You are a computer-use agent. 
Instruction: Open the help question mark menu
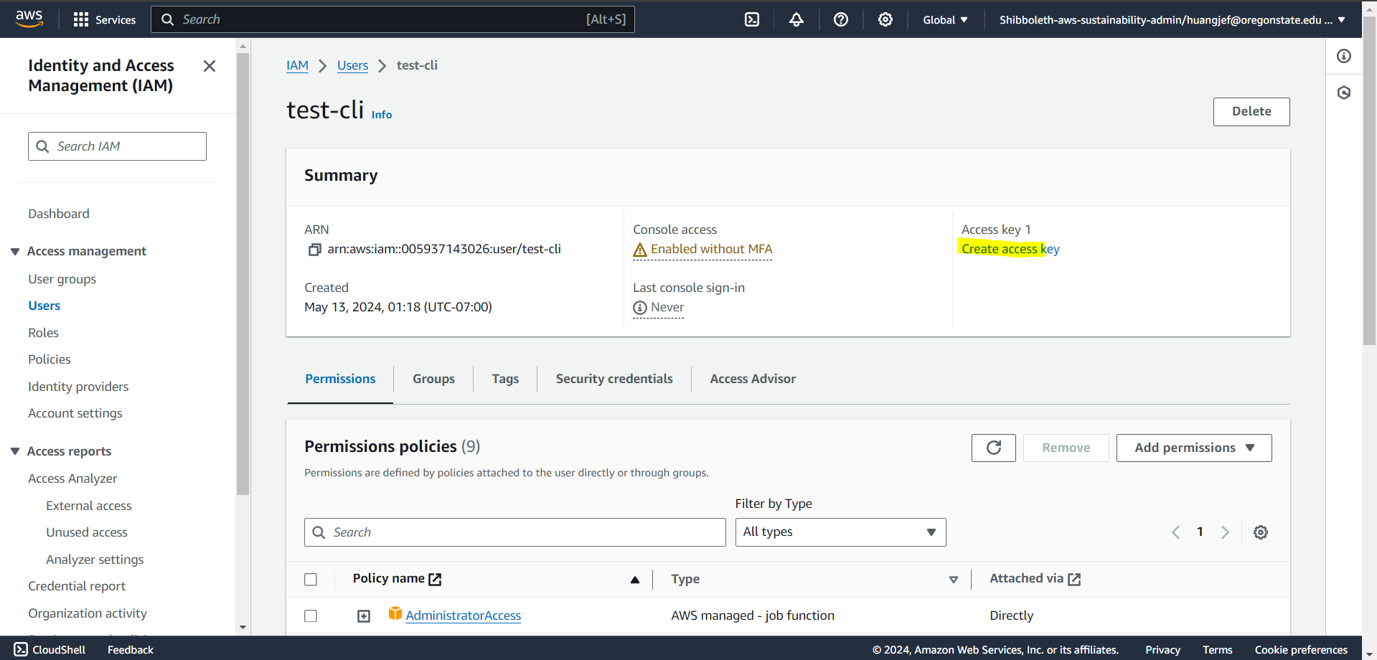click(841, 19)
